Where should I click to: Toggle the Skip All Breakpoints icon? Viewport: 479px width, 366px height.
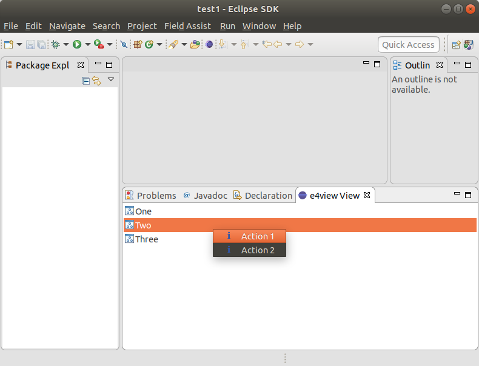[x=124, y=45]
